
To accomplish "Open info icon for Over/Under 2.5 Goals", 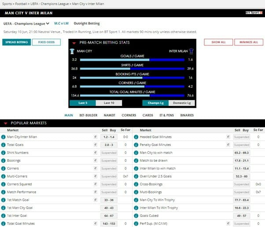I will pos(136,176).
